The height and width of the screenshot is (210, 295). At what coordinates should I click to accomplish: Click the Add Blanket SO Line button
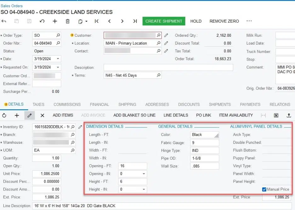point(134,115)
